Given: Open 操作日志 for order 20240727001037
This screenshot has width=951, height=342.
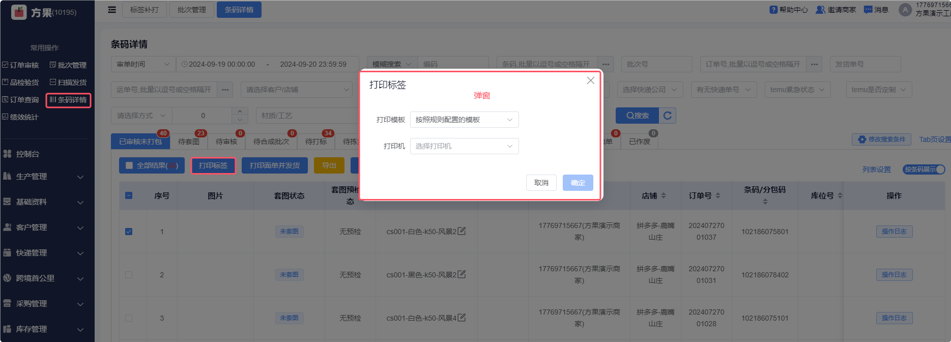Looking at the screenshot, I should 894,232.
